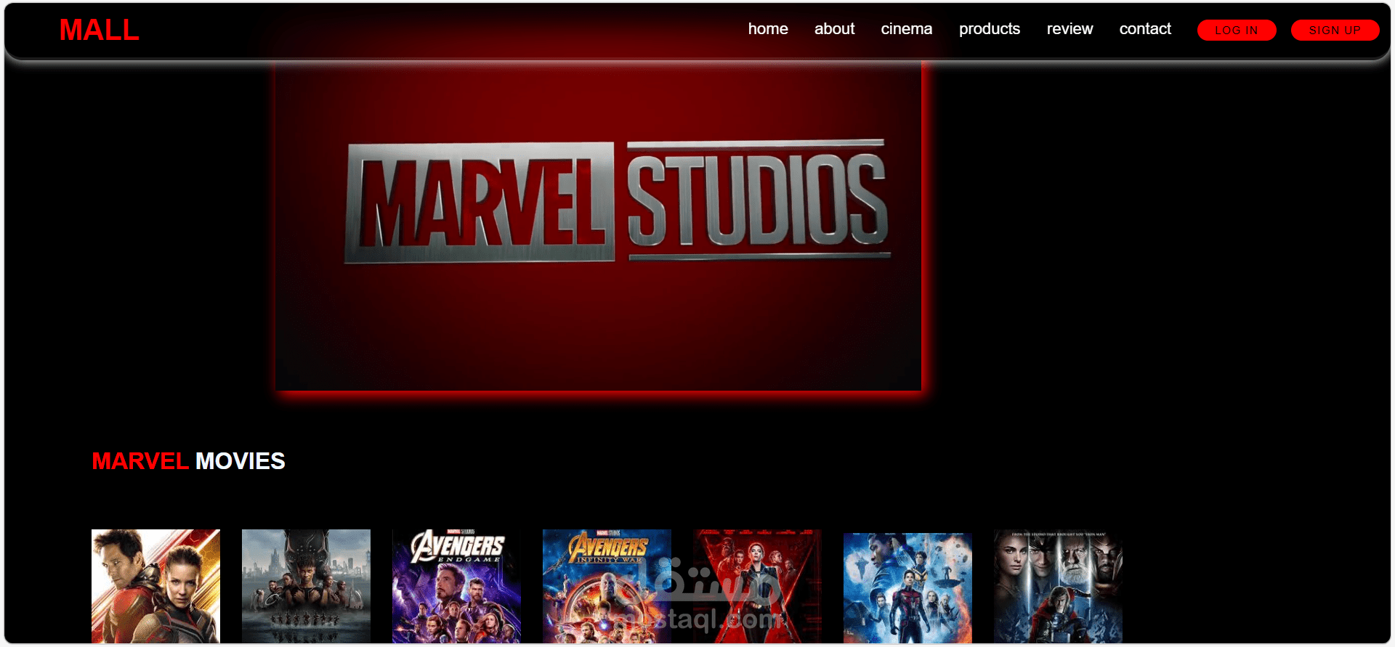Open the Black Widow red poster
The image size is (1395, 647).
point(757,586)
